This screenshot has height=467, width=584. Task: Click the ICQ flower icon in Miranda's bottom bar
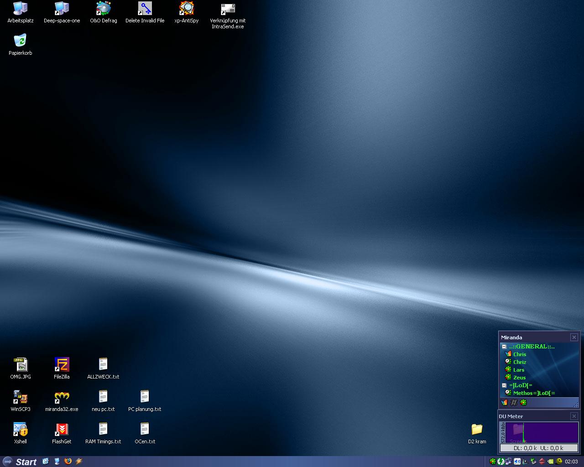click(x=523, y=403)
